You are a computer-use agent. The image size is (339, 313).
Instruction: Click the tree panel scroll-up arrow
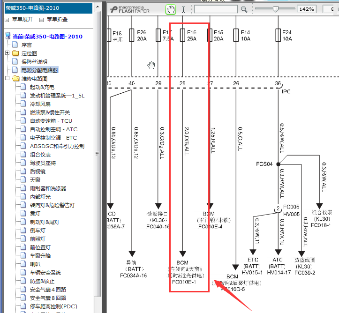coord(98,7)
